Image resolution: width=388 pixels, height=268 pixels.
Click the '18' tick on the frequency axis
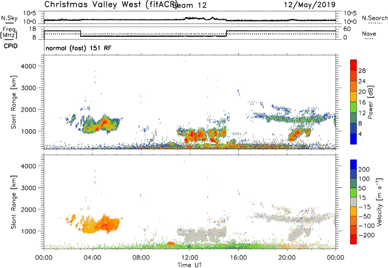tap(32, 29)
